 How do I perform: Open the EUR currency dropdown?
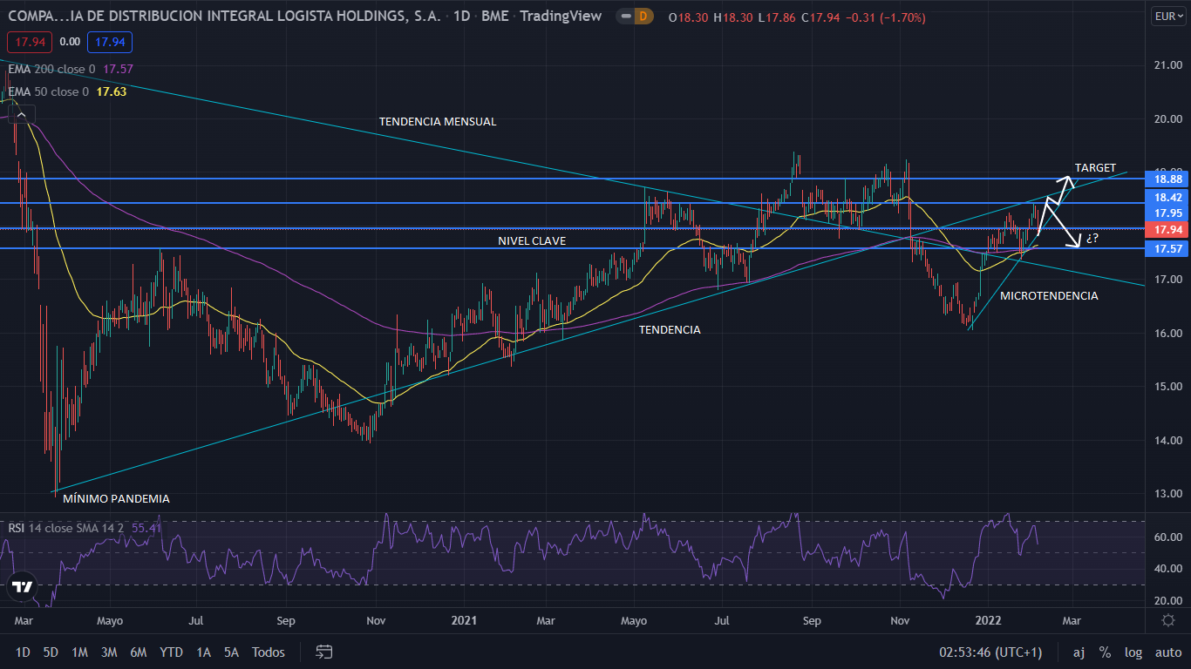click(x=1167, y=16)
